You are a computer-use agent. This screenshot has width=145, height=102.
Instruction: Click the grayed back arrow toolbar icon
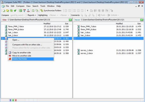(66, 11)
